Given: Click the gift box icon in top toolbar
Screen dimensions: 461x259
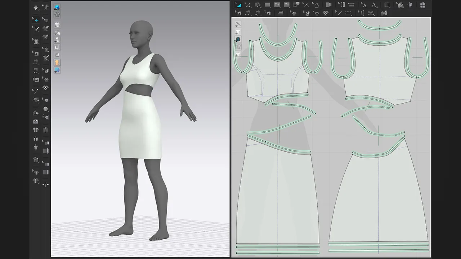Looking at the screenshot, I should pyautogui.click(x=422, y=5).
